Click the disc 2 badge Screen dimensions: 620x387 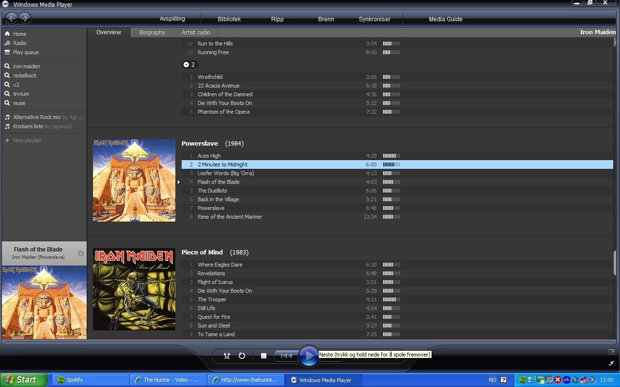190,64
